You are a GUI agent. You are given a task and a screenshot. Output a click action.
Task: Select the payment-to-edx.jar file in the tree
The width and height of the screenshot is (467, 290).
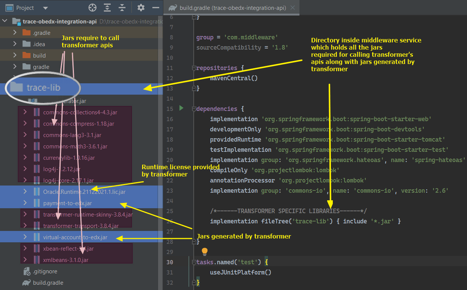(x=67, y=203)
